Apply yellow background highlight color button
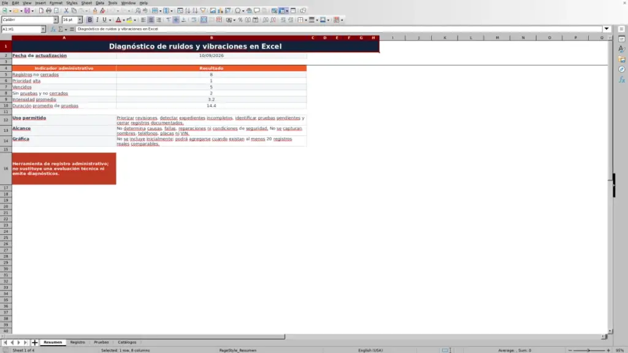This screenshot has width=628, height=353. [129, 20]
